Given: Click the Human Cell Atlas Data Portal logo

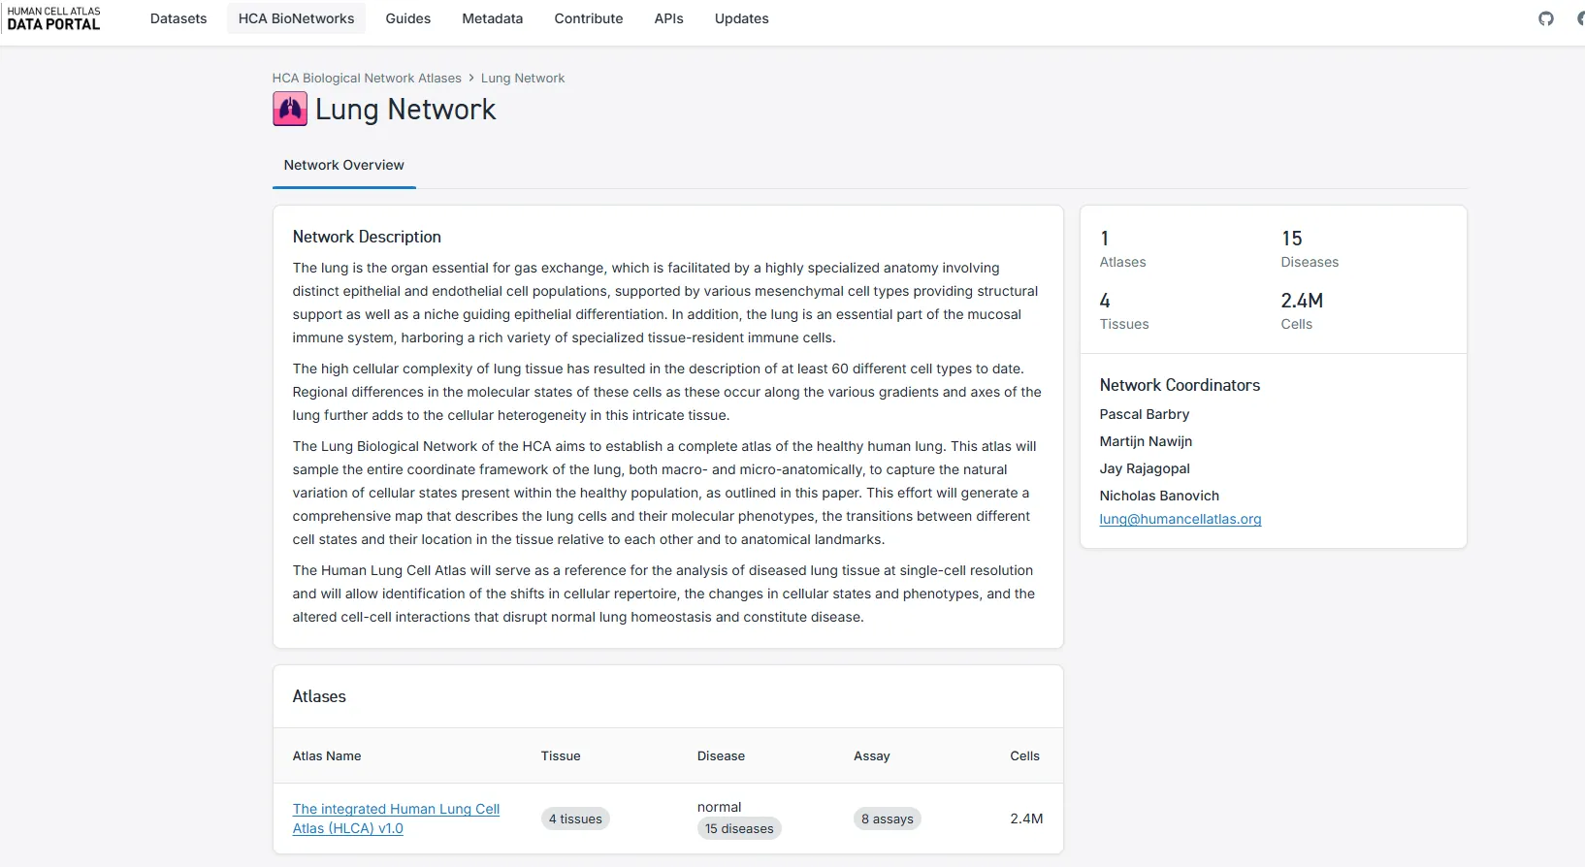Looking at the screenshot, I should [54, 18].
